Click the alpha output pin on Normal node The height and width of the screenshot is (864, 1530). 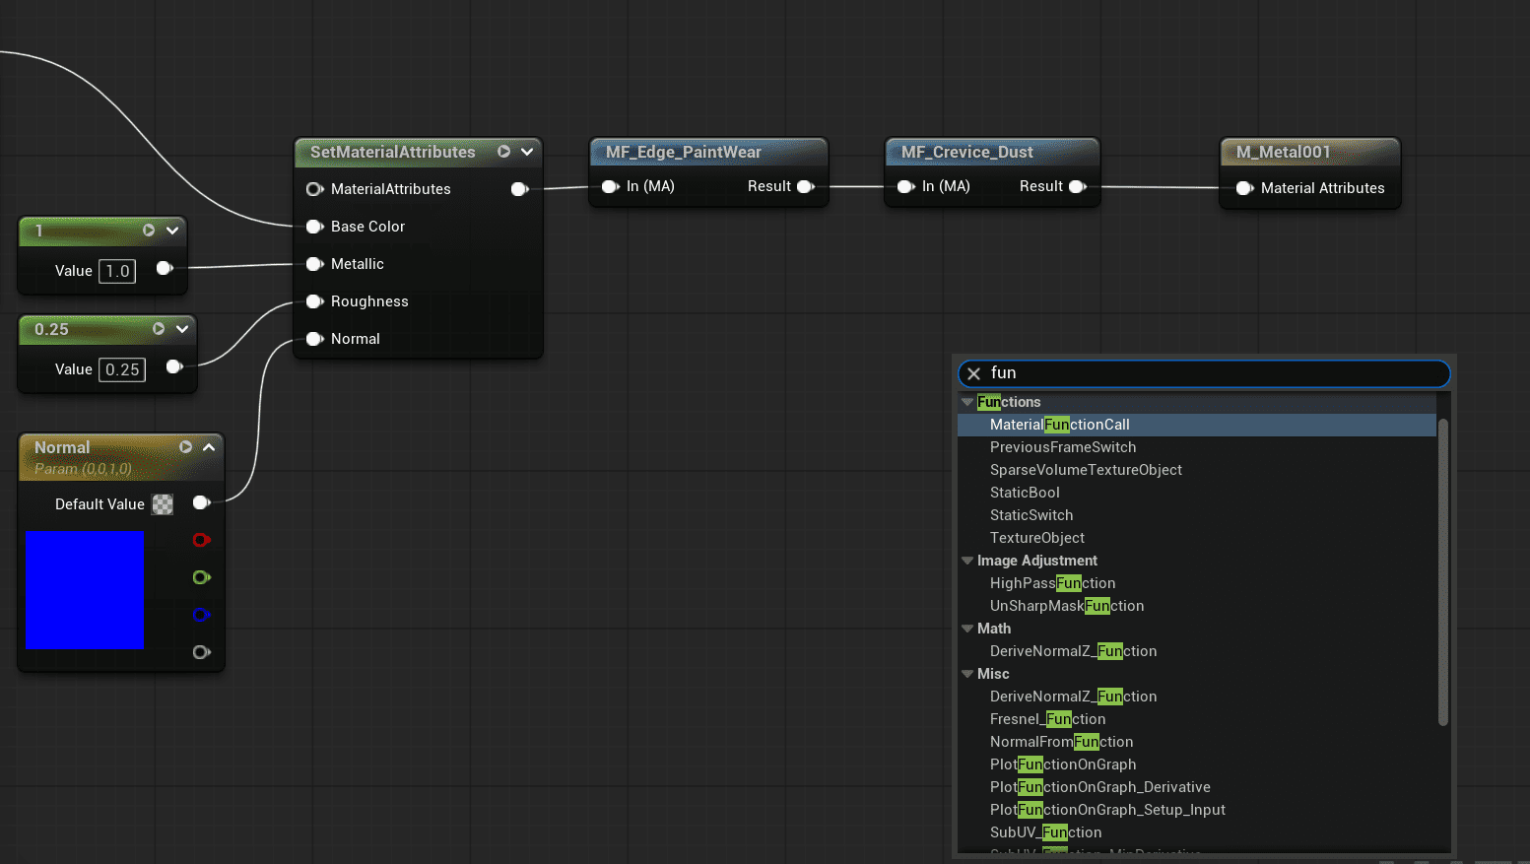tap(201, 652)
